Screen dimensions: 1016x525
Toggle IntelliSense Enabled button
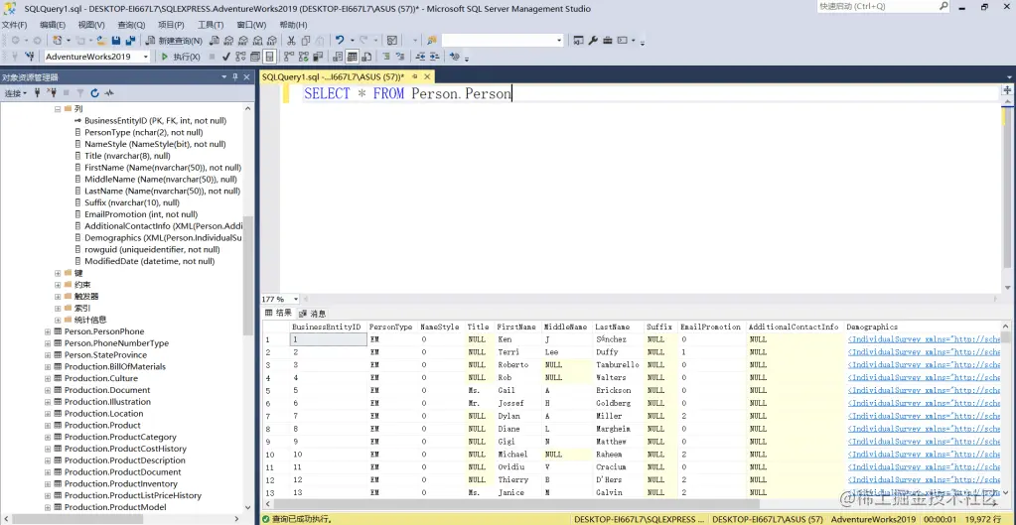pyautogui.click(x=269, y=57)
